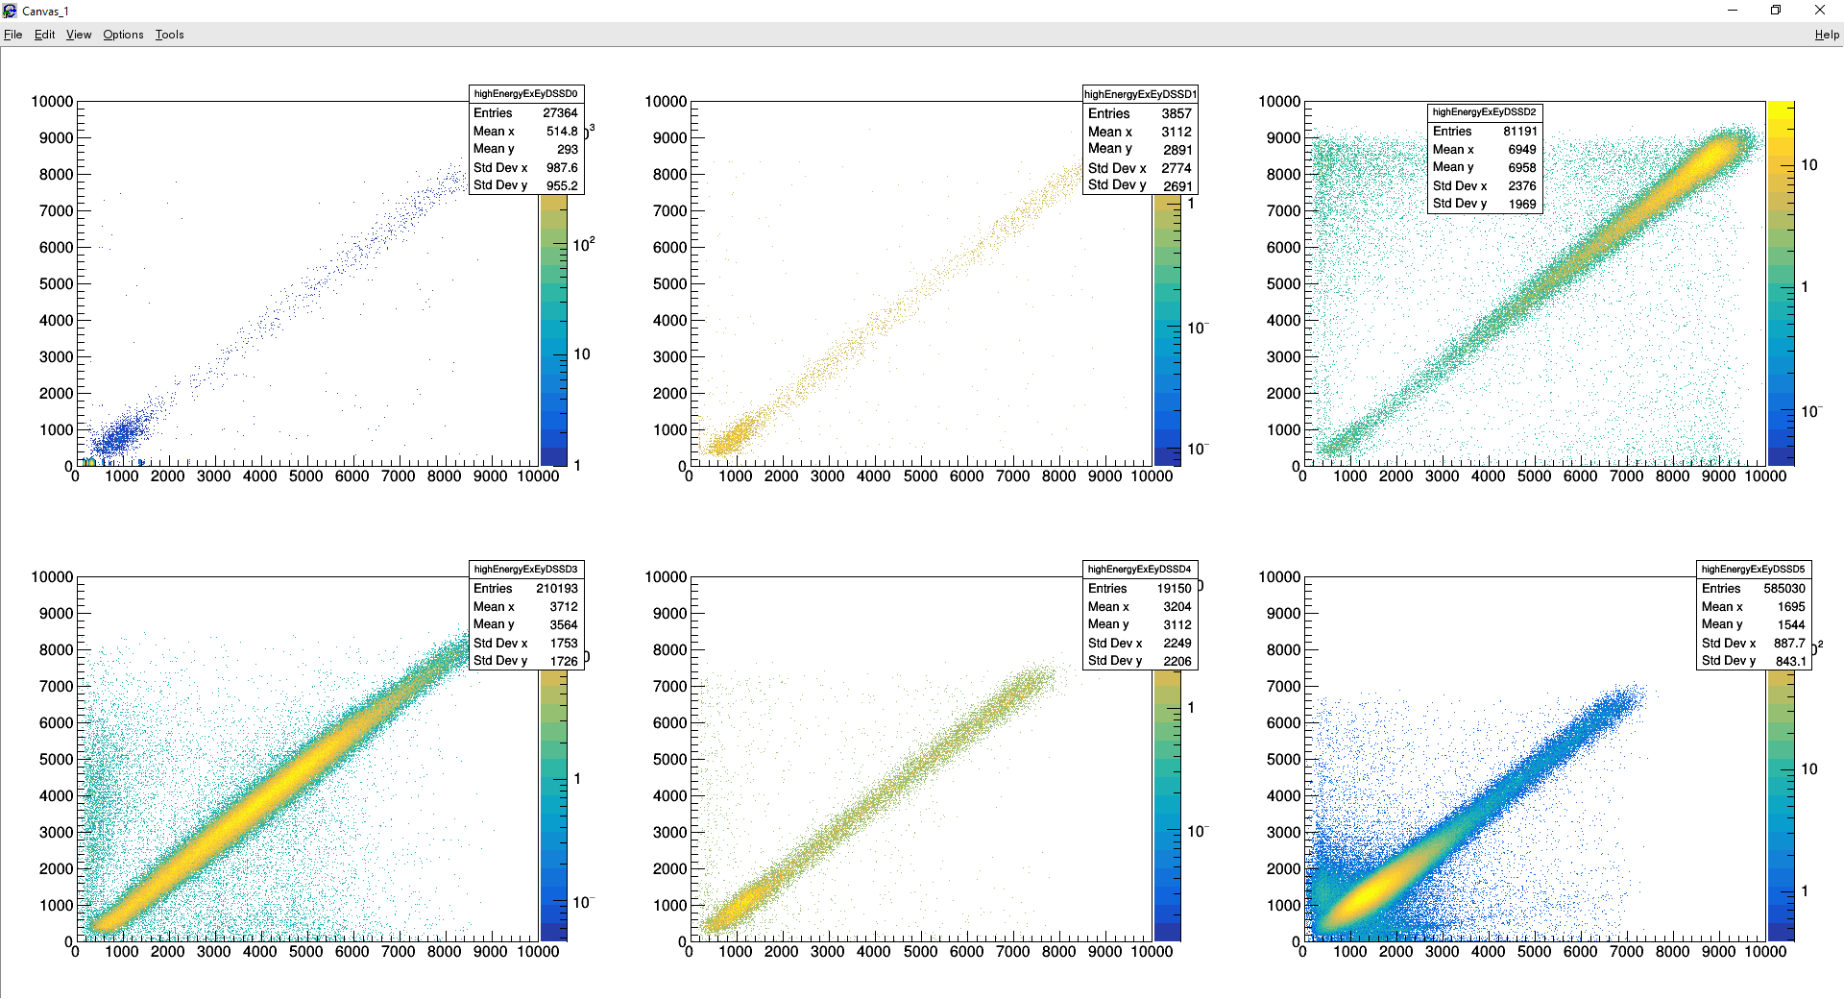Select the highEnergyExEyDSSD5 stats box title
Viewport: 1844px width, 999px height.
(x=1753, y=570)
